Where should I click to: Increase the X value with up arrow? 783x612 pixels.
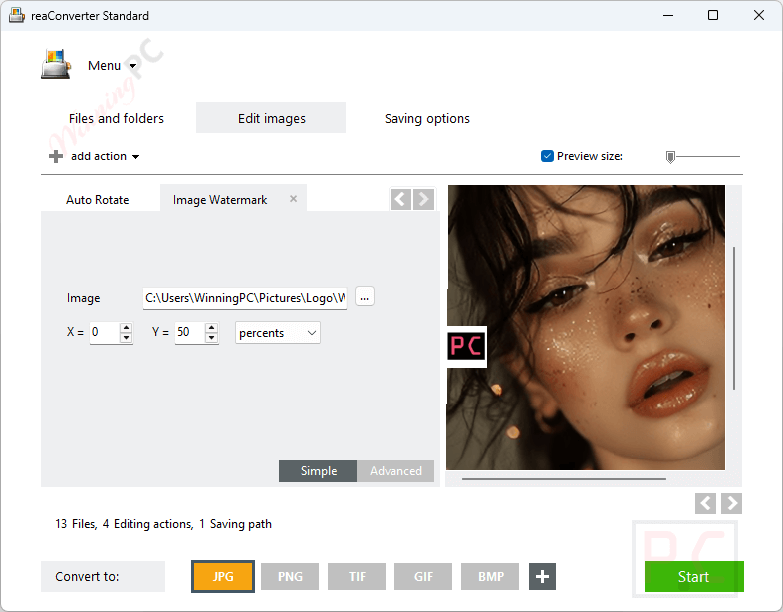127,328
